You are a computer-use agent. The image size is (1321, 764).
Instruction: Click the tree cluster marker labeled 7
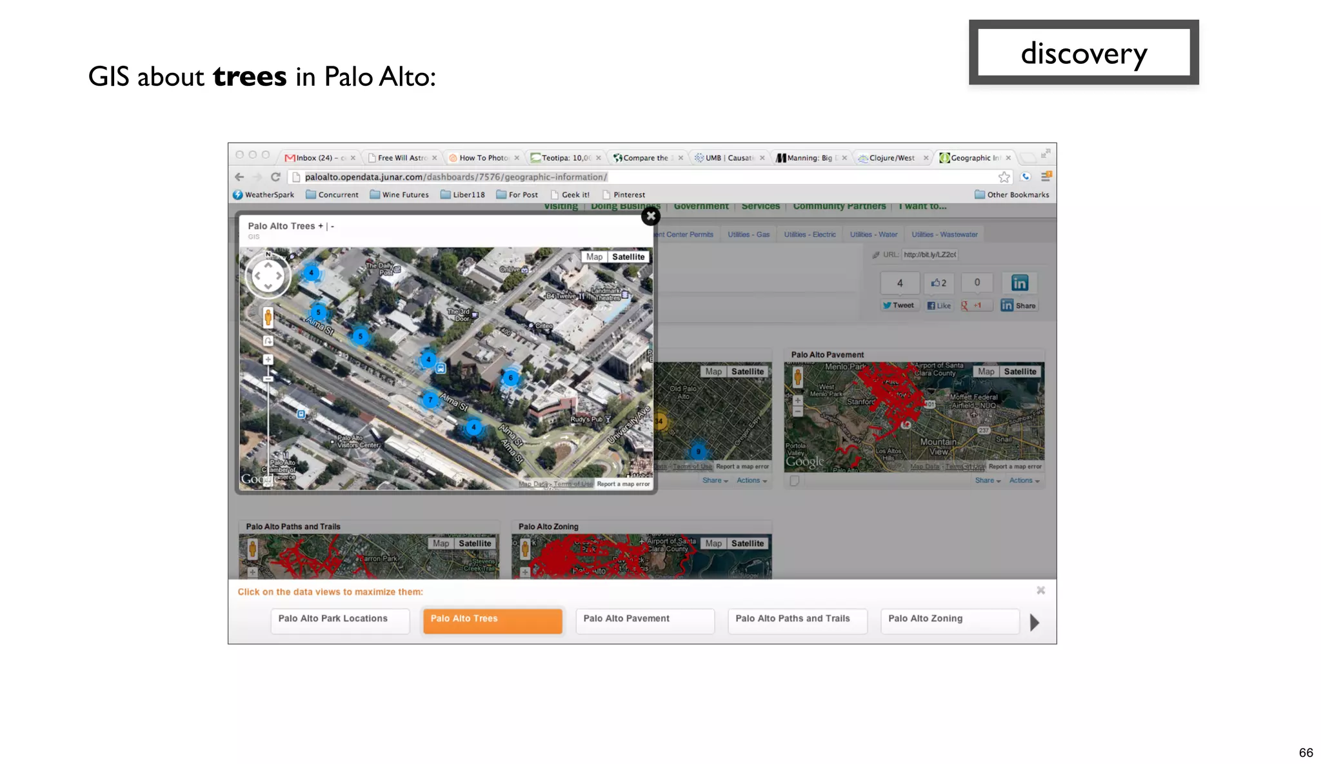click(430, 400)
